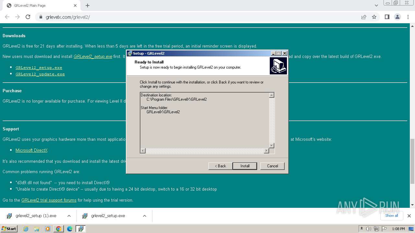Minimize the Chrome window

388,3
